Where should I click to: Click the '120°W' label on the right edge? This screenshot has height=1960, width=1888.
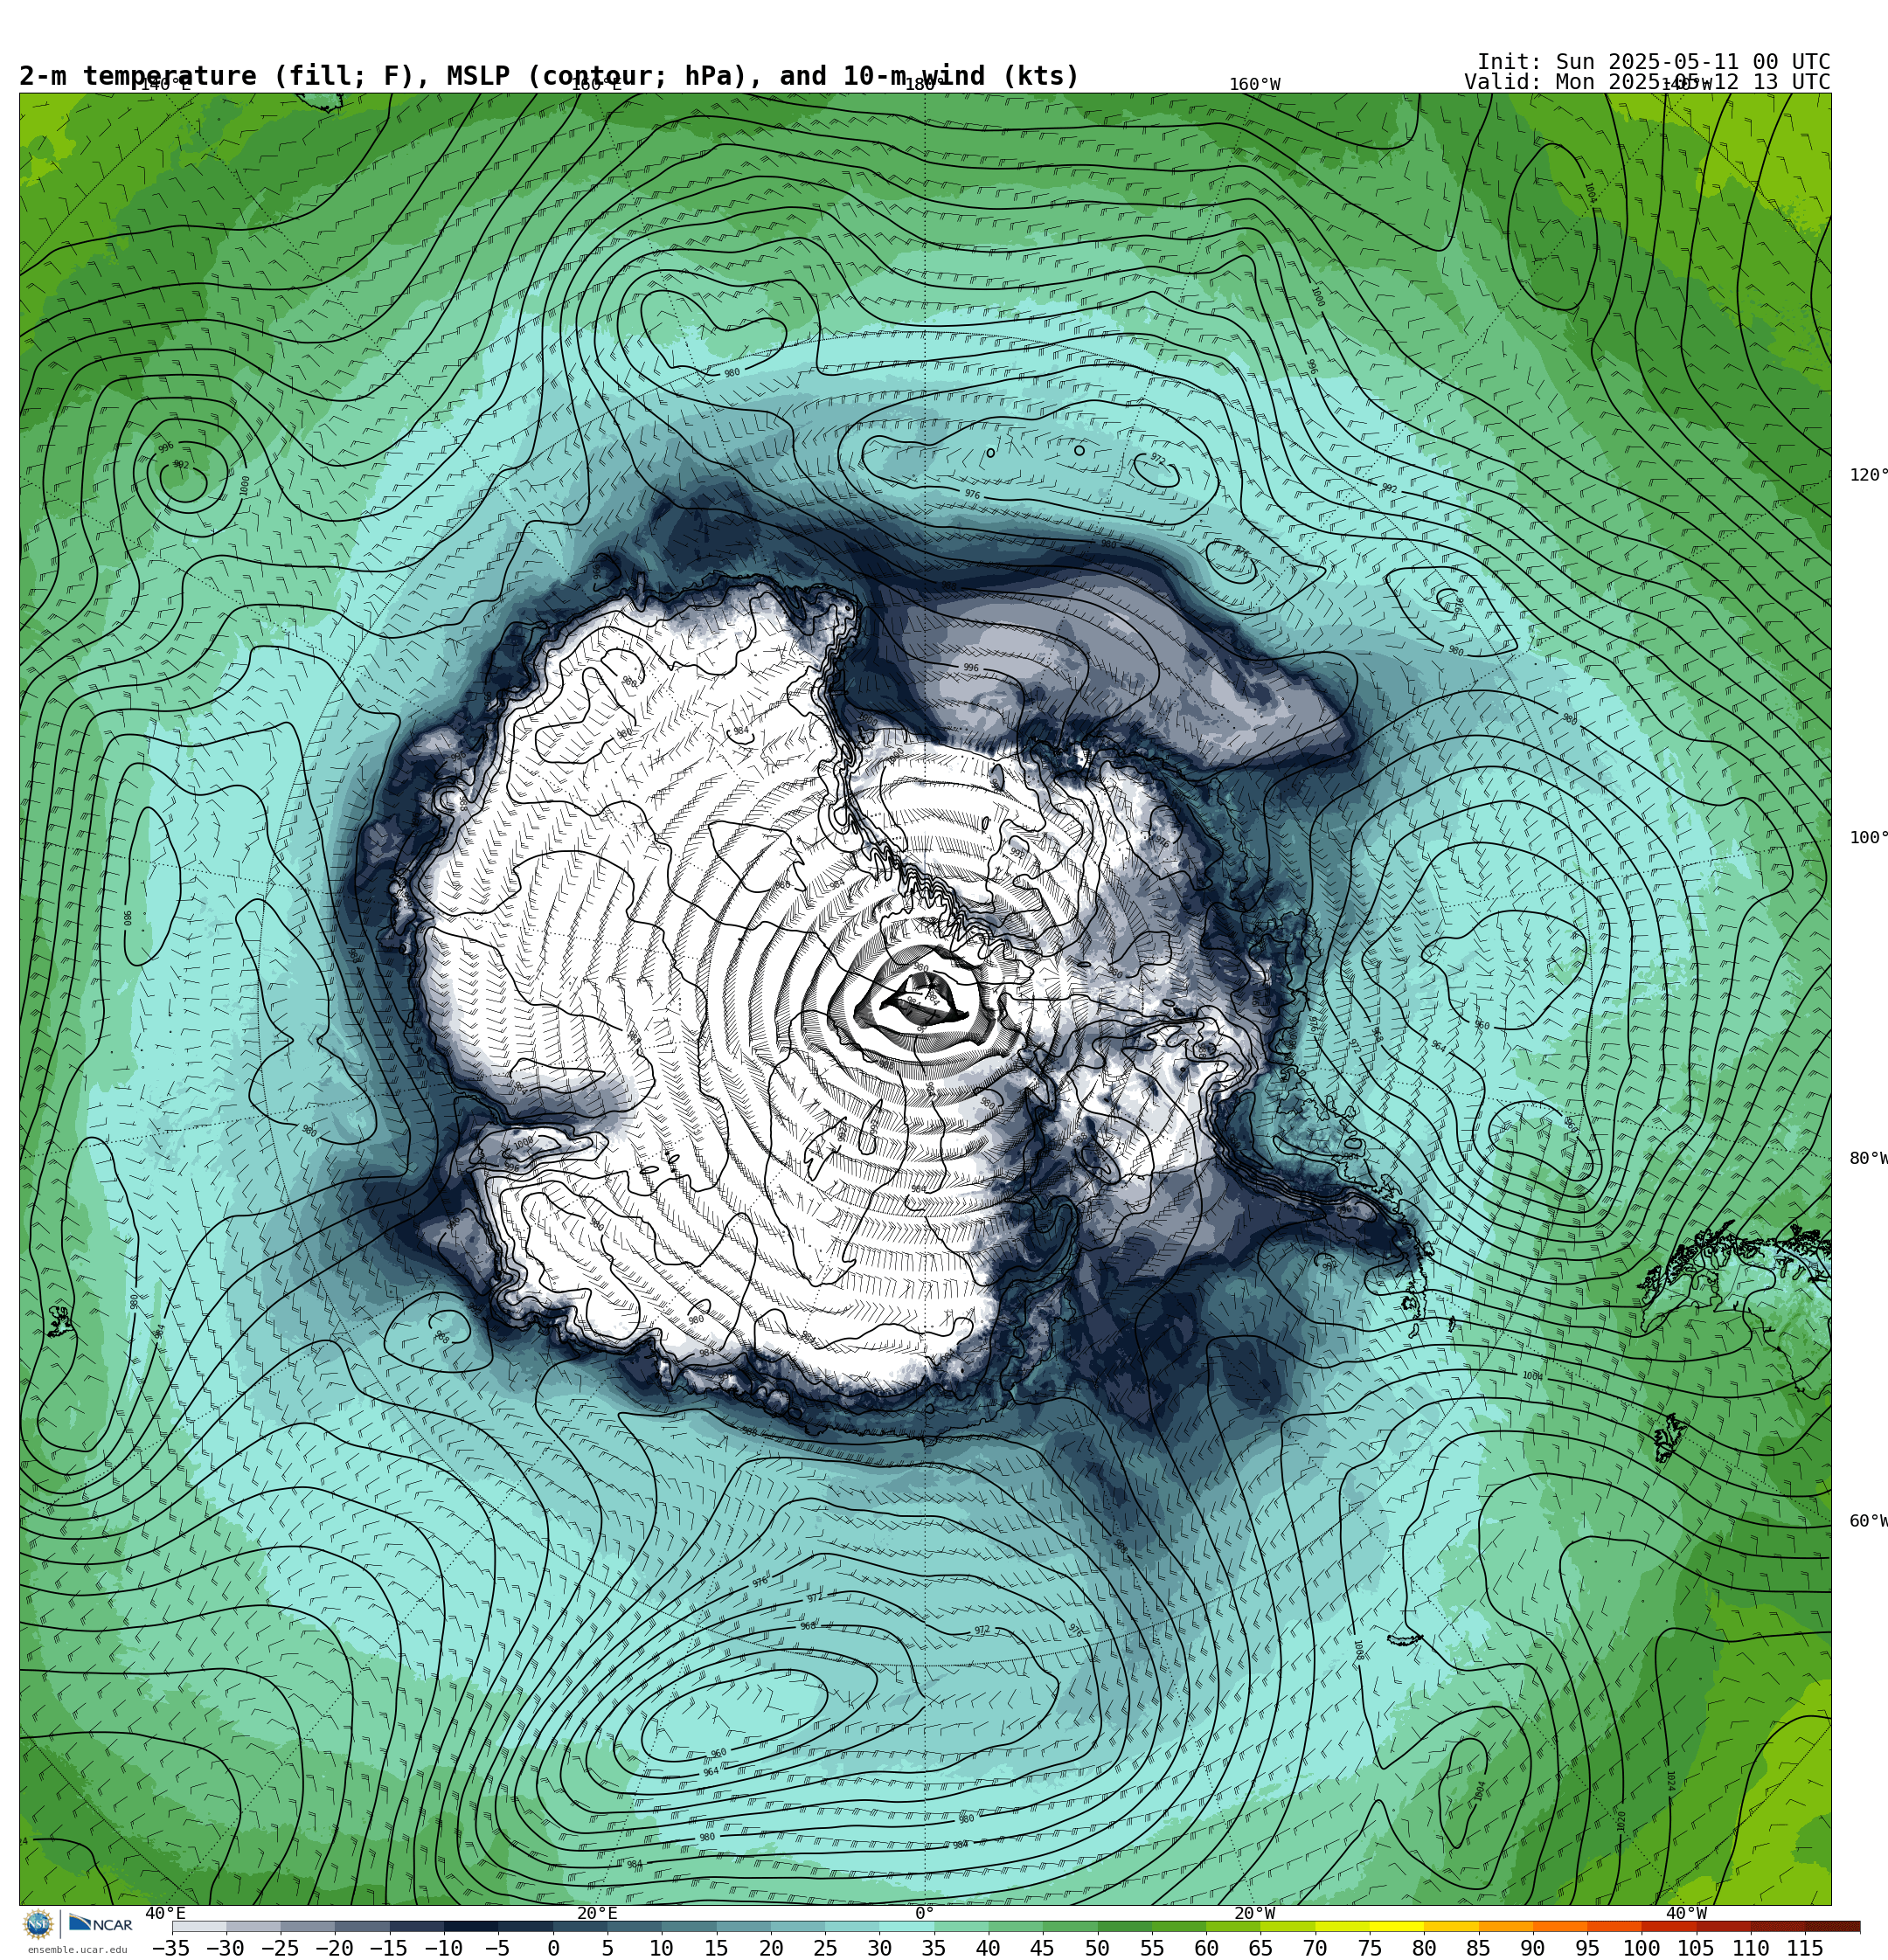(x=1868, y=474)
